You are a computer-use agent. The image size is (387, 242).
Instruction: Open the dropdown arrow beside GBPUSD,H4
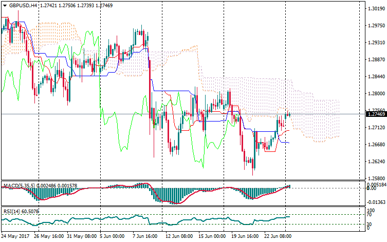click(4, 5)
